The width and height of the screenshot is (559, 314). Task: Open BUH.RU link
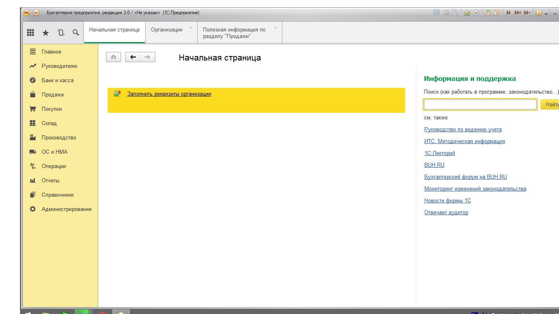tap(434, 165)
